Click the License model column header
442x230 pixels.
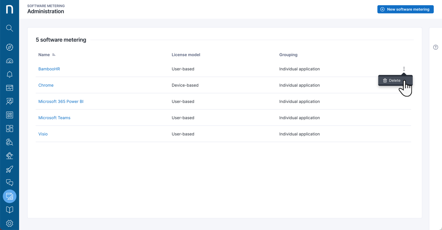pyautogui.click(x=186, y=55)
